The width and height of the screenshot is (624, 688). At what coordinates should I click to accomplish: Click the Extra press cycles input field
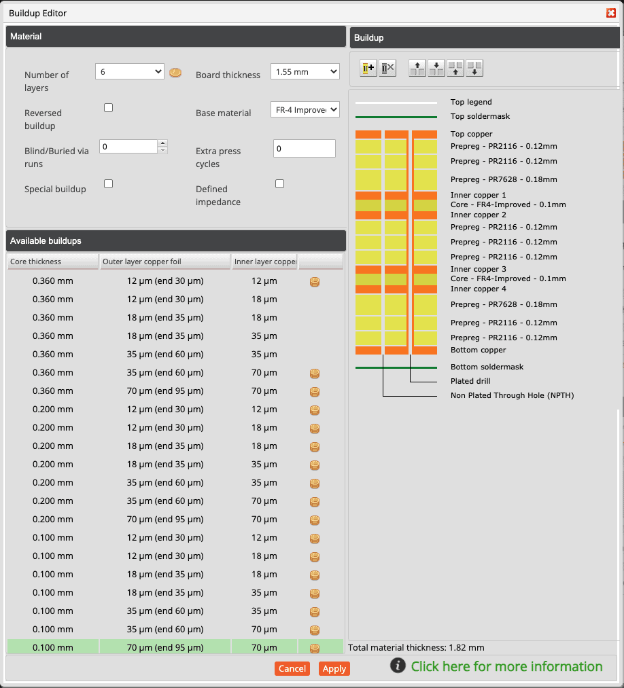pyautogui.click(x=305, y=148)
